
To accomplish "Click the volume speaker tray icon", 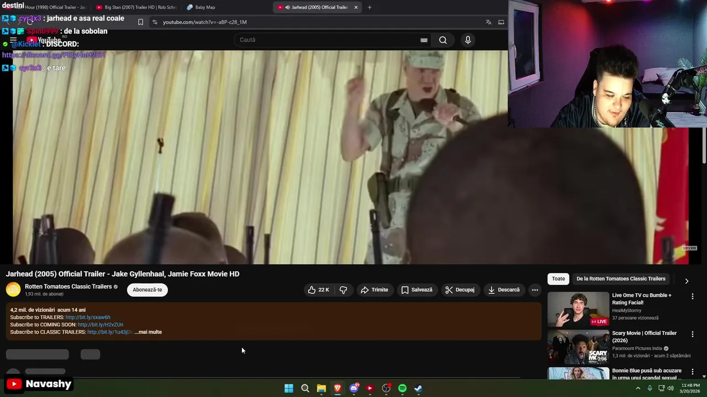I will pyautogui.click(x=671, y=388).
